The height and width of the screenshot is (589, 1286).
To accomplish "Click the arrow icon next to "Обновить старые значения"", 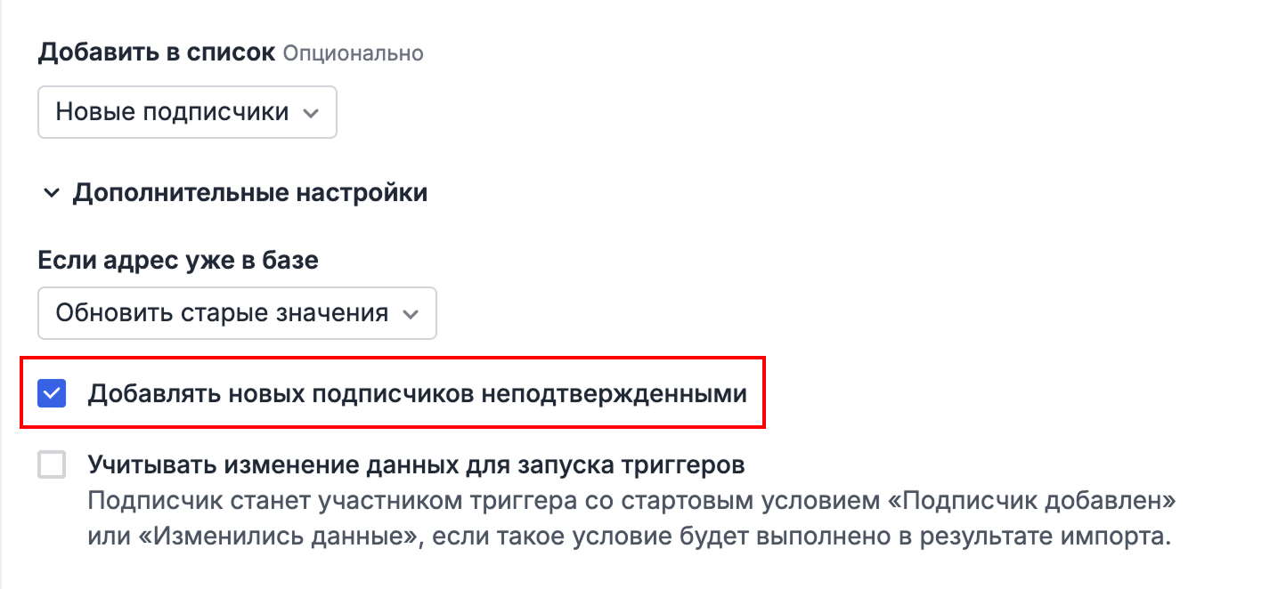I will (x=410, y=314).
